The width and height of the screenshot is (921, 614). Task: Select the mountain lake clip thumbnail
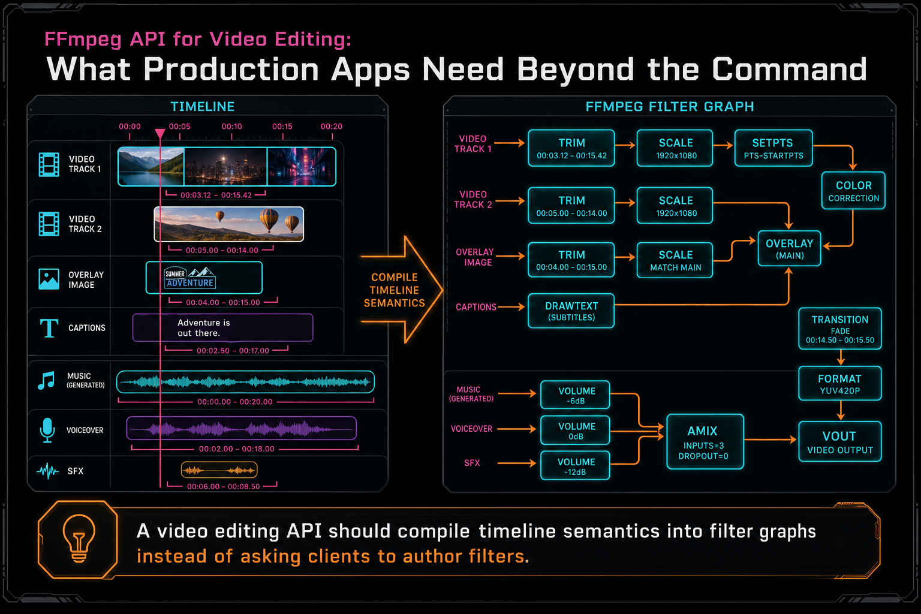click(x=151, y=167)
